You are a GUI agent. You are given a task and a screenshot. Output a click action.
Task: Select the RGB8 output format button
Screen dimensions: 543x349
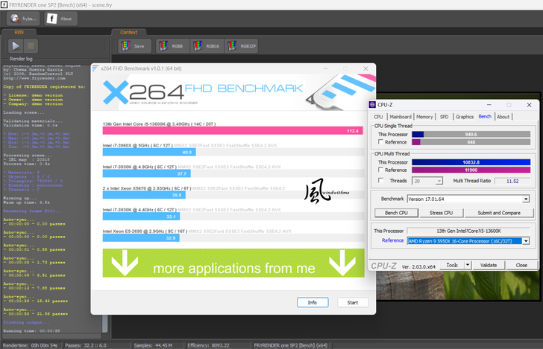coord(172,46)
